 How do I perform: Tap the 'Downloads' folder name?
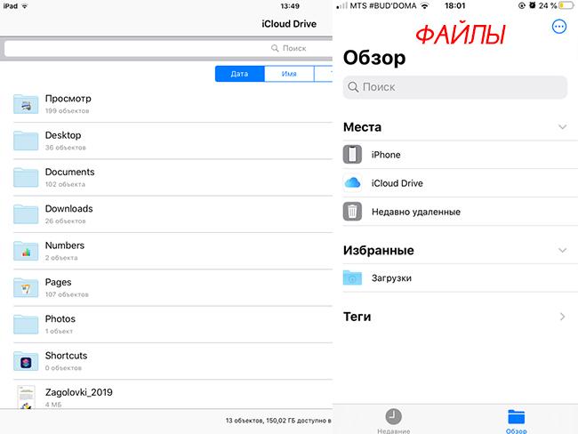pyautogui.click(x=69, y=209)
